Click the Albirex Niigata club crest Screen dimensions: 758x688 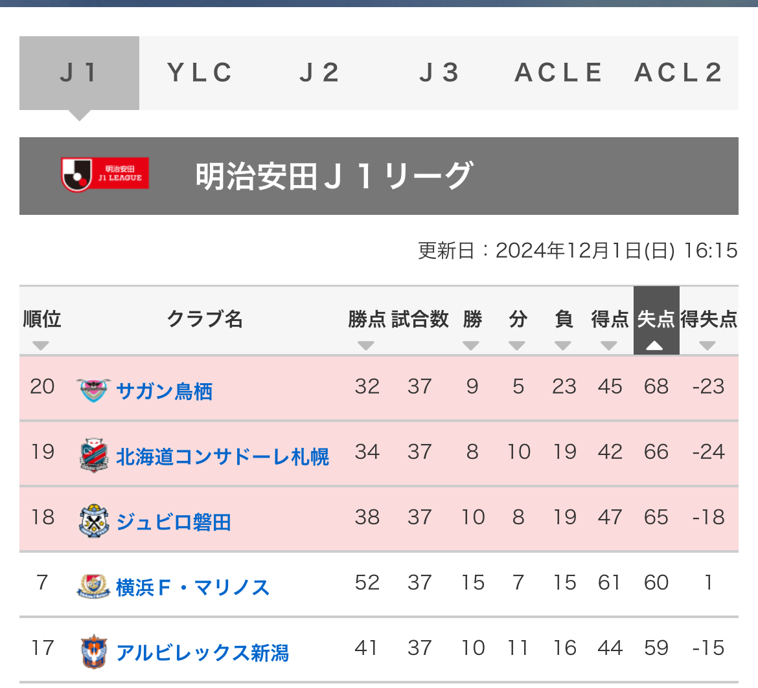tap(93, 651)
